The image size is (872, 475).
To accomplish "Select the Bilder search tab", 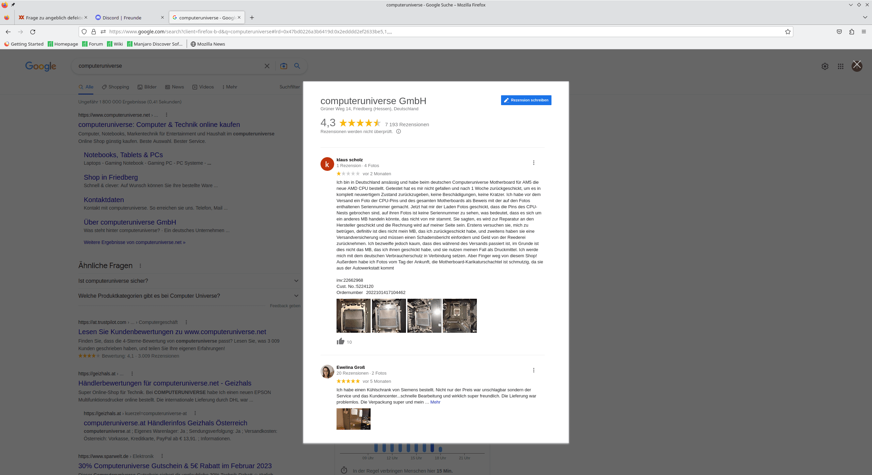I will pos(147,87).
